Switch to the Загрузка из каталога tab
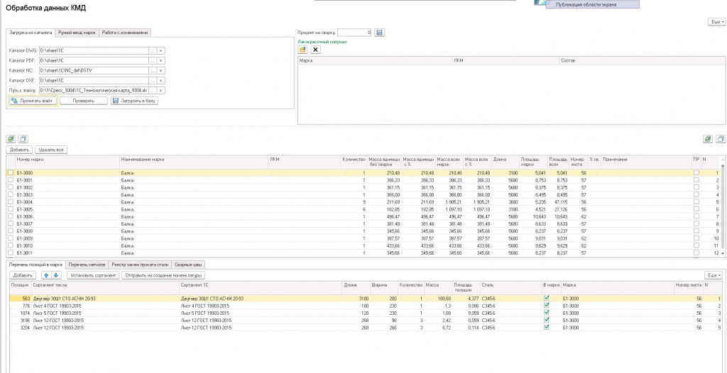The width and height of the screenshot is (727, 373). click(x=31, y=33)
